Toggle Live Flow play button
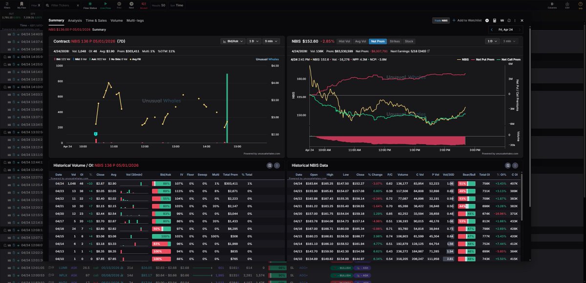 coord(105,5)
